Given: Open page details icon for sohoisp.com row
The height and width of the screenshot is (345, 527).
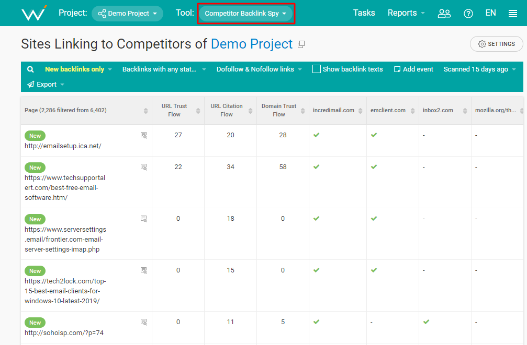Looking at the screenshot, I should pyautogui.click(x=144, y=322).
